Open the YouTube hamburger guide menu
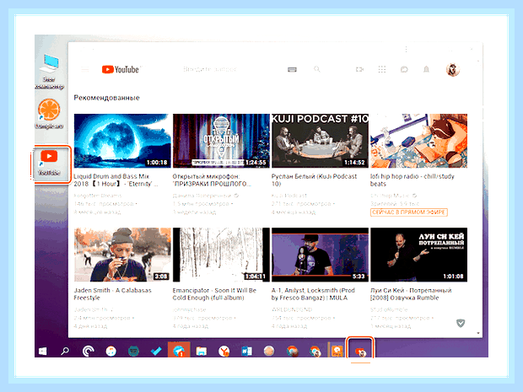Viewport: 523px width, 392px height. [x=85, y=70]
